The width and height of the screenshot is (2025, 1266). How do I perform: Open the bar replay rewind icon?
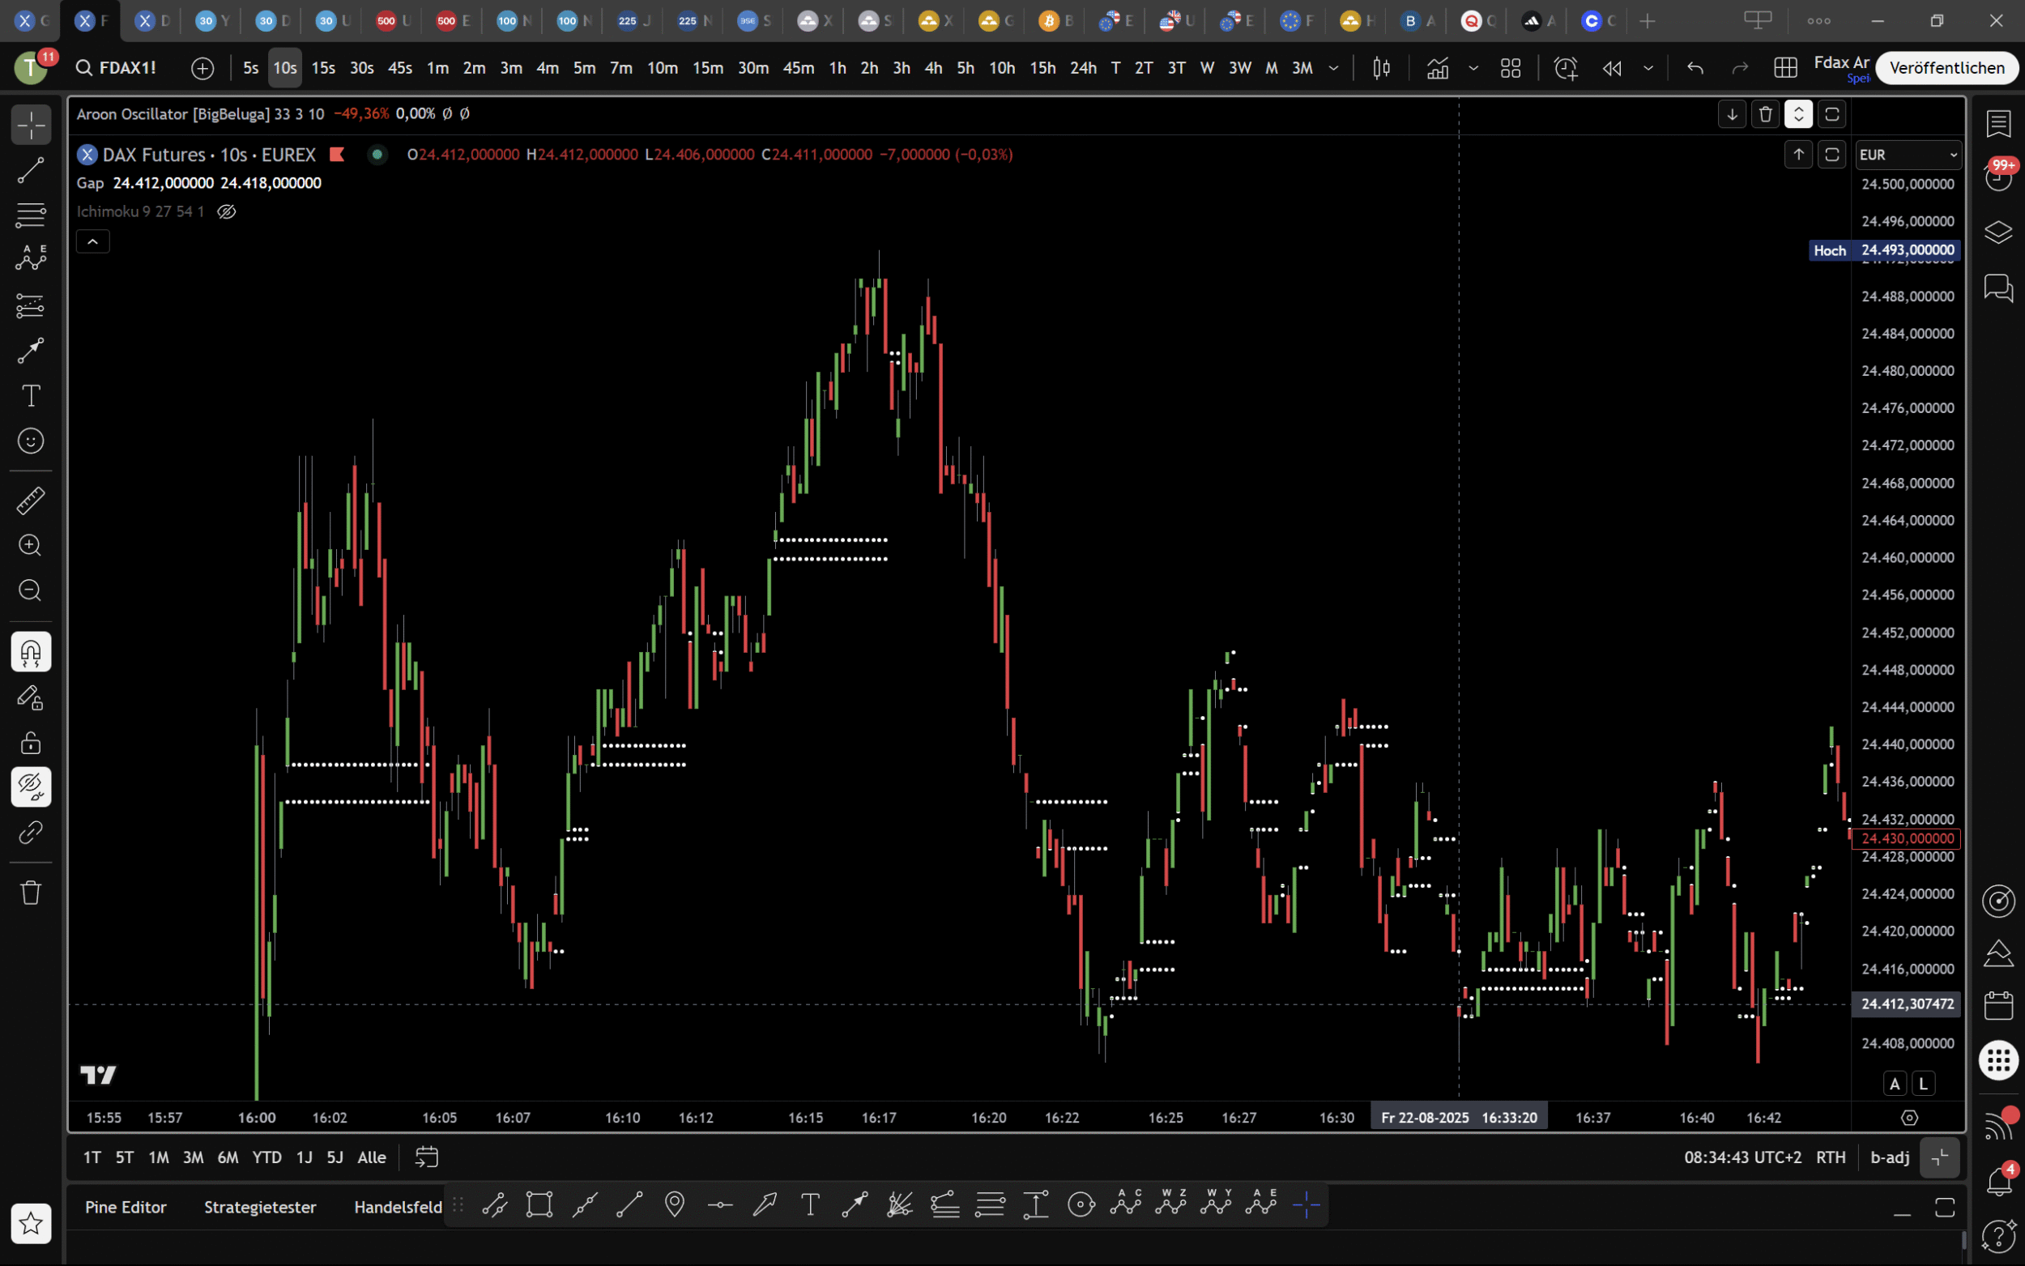click(x=1611, y=68)
